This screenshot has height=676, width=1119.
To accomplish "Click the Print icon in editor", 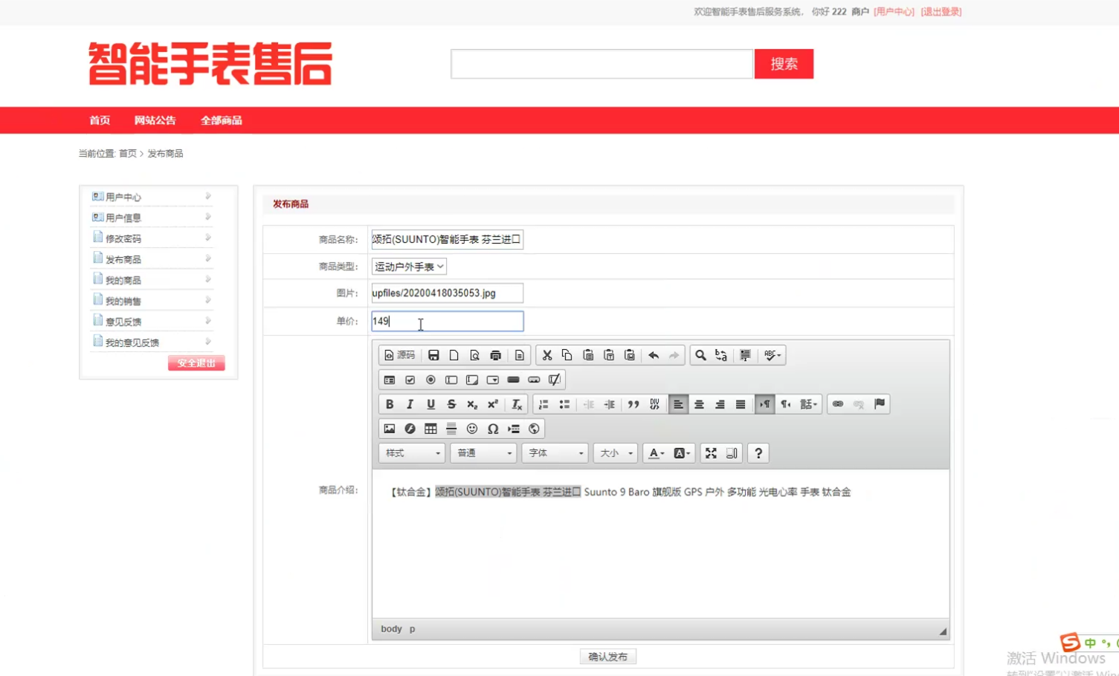I will coord(495,355).
